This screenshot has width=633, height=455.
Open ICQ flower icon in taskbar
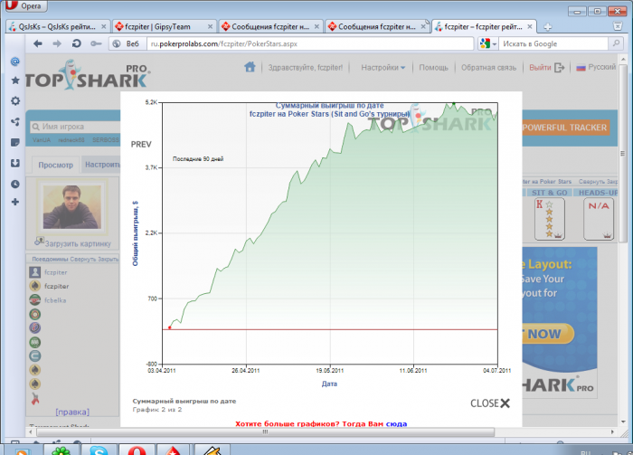pyautogui.click(x=61, y=450)
